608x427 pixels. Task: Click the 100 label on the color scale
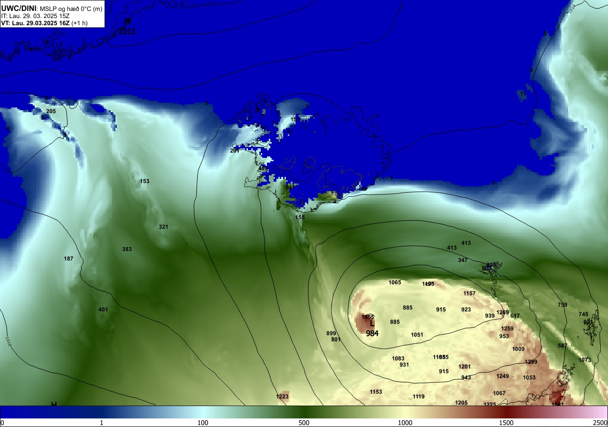(x=203, y=423)
